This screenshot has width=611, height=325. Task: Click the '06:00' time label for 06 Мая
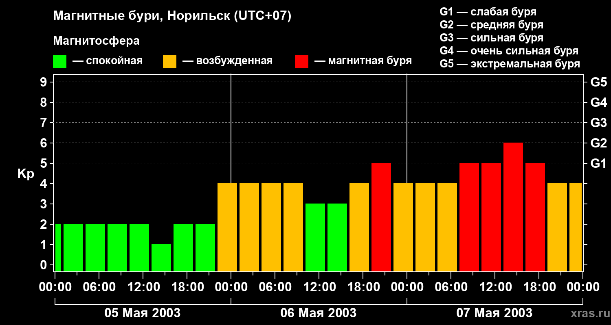coord(275,287)
